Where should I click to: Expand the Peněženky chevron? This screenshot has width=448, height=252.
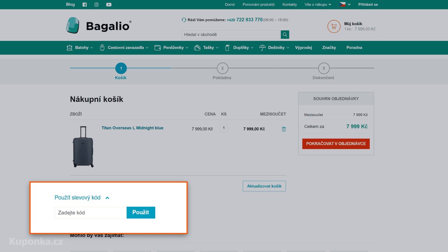click(187, 48)
